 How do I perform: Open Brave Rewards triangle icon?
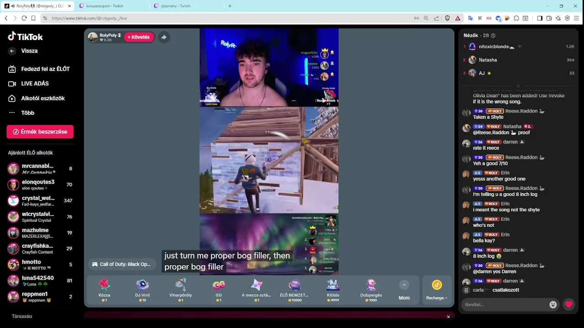click(458, 18)
